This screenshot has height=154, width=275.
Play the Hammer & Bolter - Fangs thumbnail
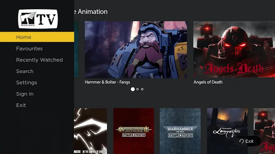(136, 50)
